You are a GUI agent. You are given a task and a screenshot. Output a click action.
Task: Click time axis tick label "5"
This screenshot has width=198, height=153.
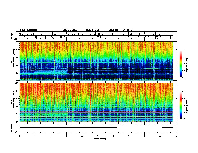point(98,136)
